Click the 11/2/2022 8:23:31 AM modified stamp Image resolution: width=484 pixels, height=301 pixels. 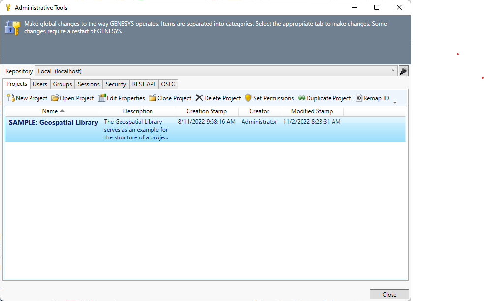[x=312, y=122]
